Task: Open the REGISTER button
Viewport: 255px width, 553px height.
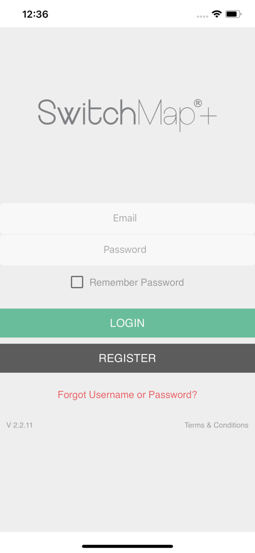Action: 127,358
